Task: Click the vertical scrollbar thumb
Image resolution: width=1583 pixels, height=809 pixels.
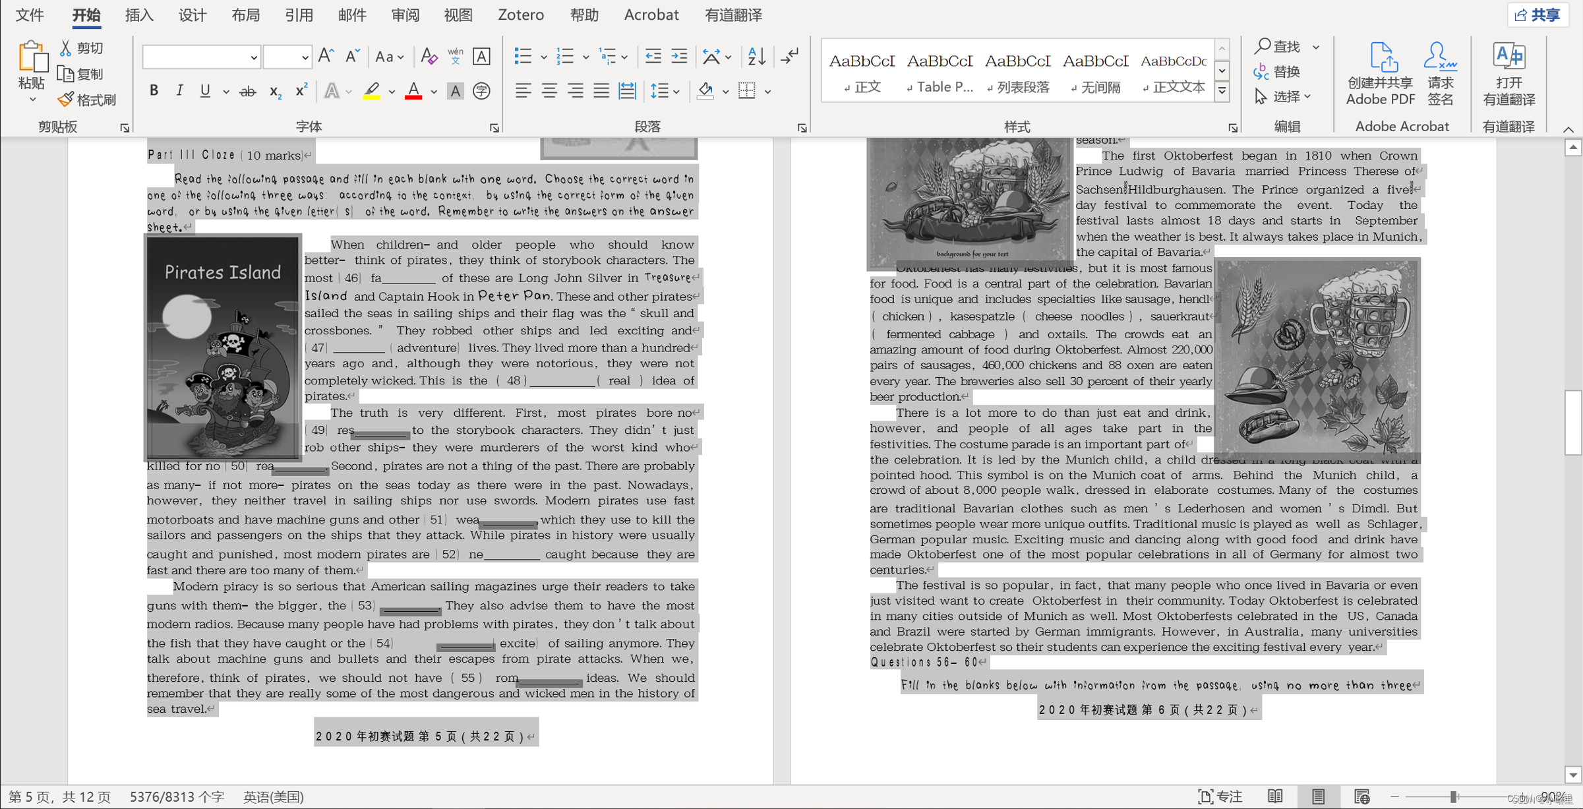Action: [x=1572, y=423]
